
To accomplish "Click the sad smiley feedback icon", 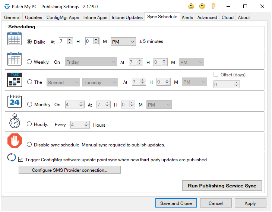I will click(x=202, y=6).
